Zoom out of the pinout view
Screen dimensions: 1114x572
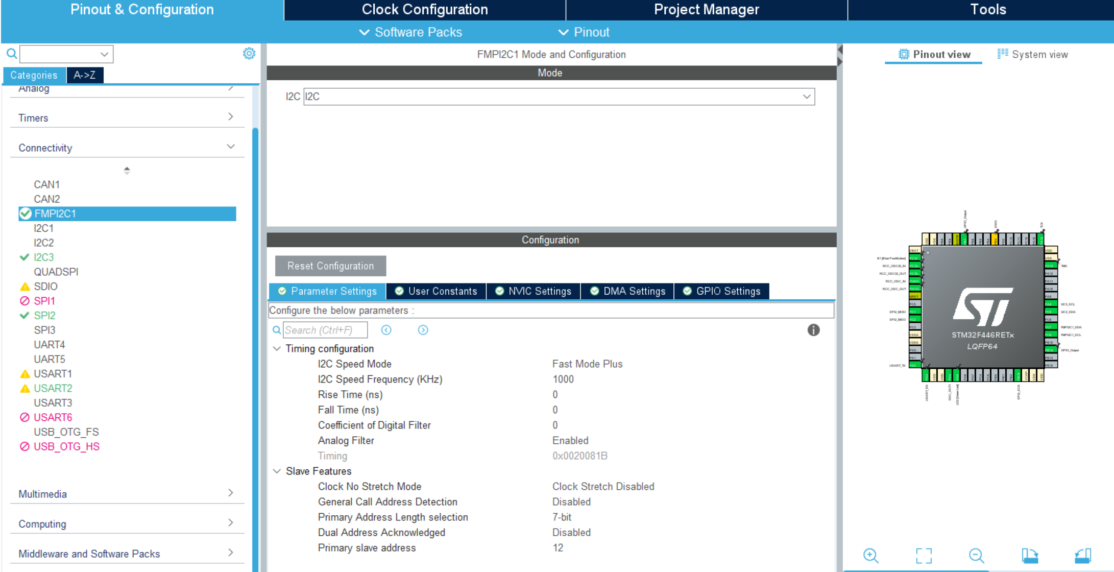coord(976,556)
